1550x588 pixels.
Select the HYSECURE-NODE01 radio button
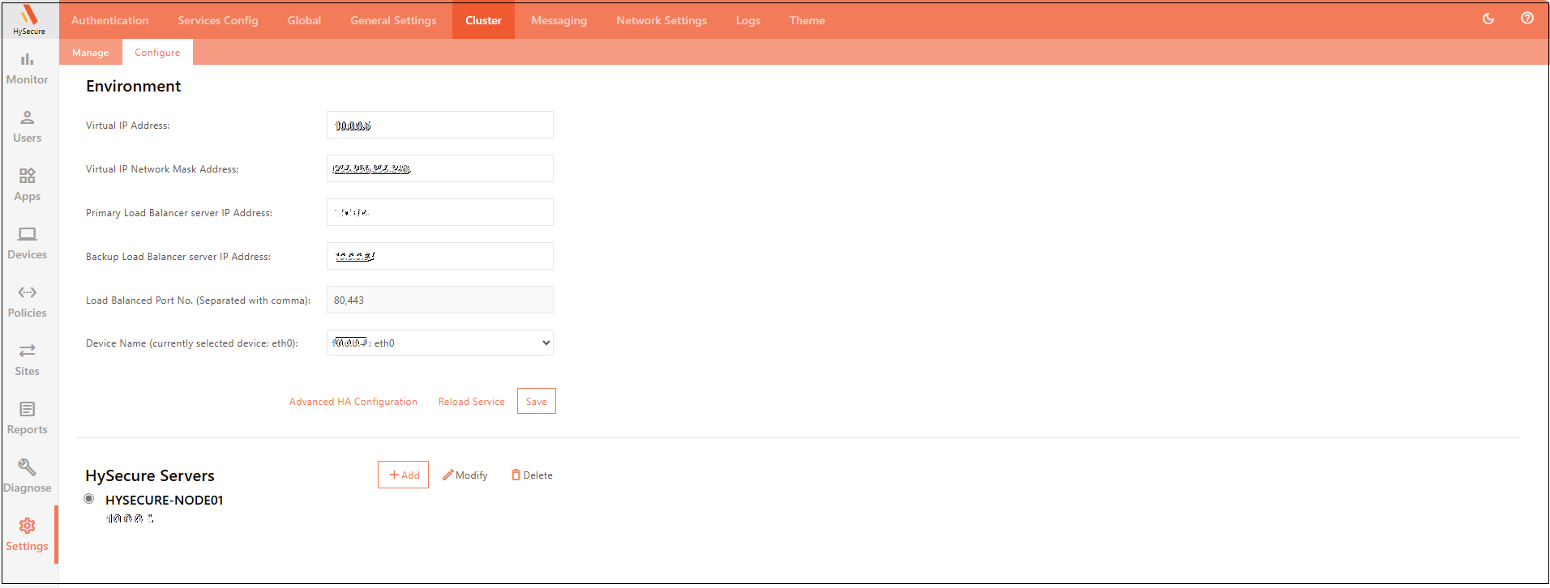tap(89, 499)
